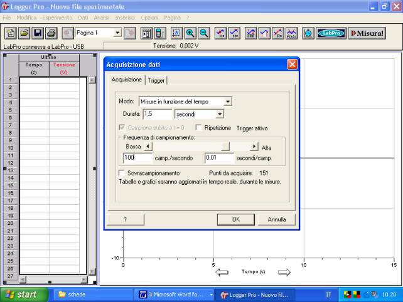The image size is (403, 302).
Task: Click the Print toolbar icon
Action: pyautogui.click(x=51, y=33)
